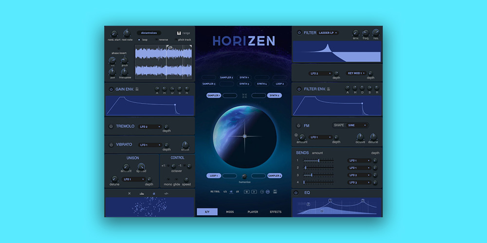Select the SAMPLER 1 source button
Viewport: 487px width, 243px height.
tap(213, 95)
